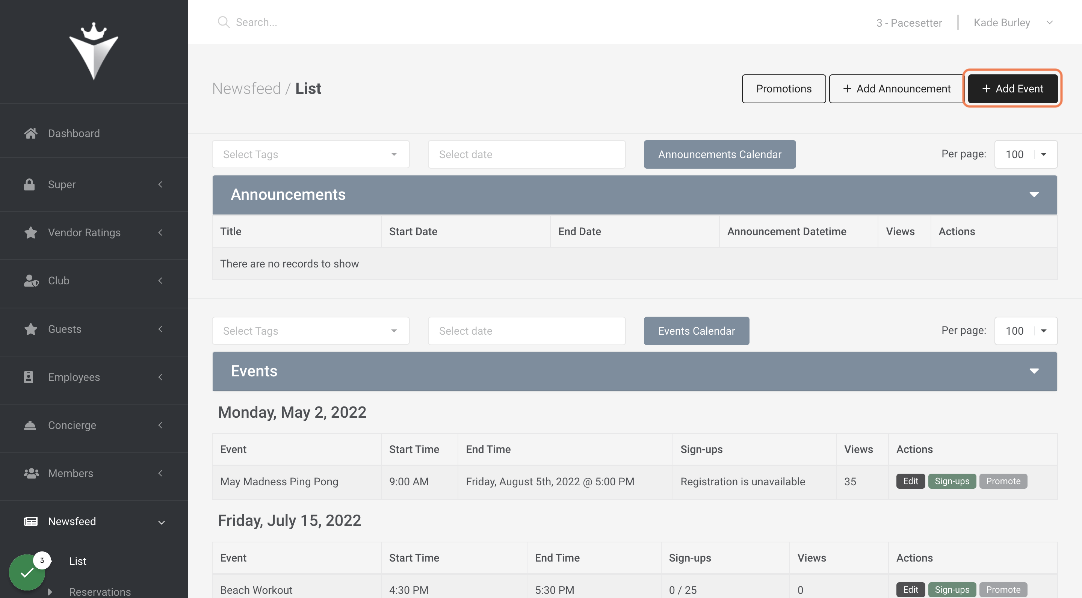1082x598 pixels.
Task: Expand the Club menu chevron
Action: [x=160, y=281]
